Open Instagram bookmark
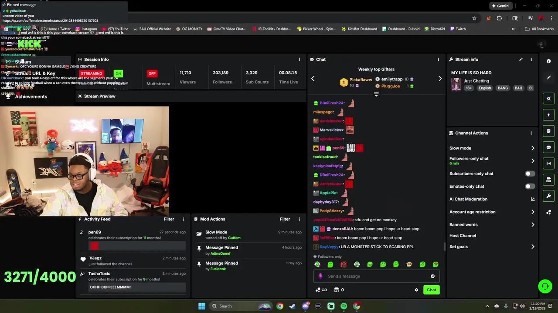The image size is (558, 313). [86, 29]
